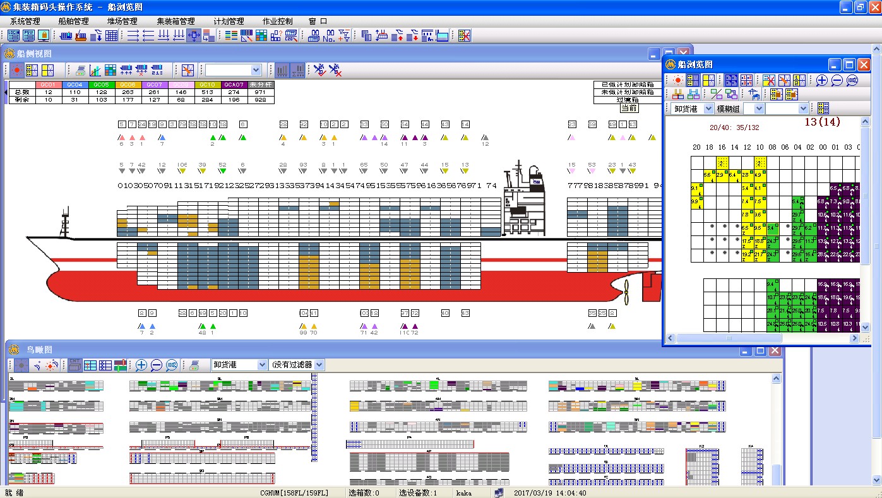Click the ship with 213 numbers icon
Viewport: 882px width, 498px height.
(157, 70)
